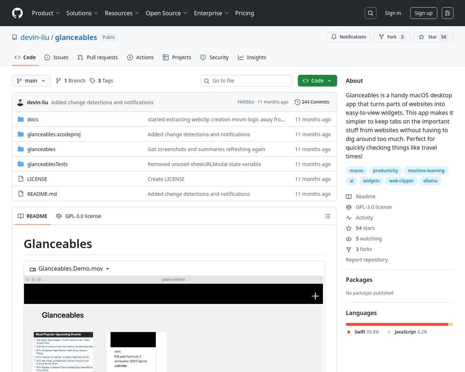This screenshot has width=465, height=372.
Task: Click the outline icon in README header
Action: (328, 216)
